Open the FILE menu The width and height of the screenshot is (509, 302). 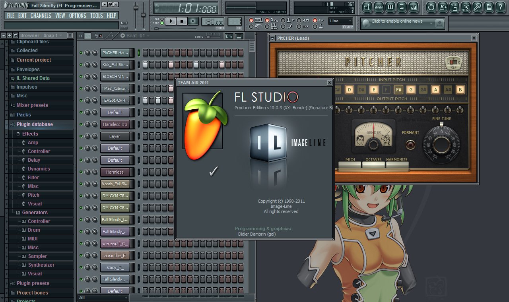click(x=11, y=15)
